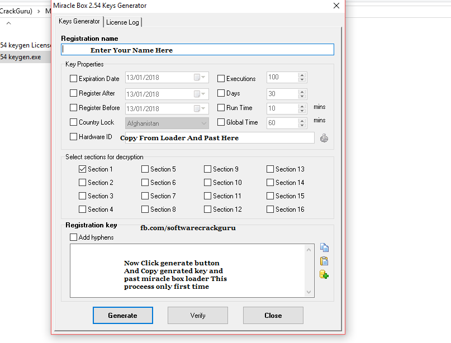Enable the Register After checkbox
Screen dimensions: 451x343
click(x=74, y=93)
